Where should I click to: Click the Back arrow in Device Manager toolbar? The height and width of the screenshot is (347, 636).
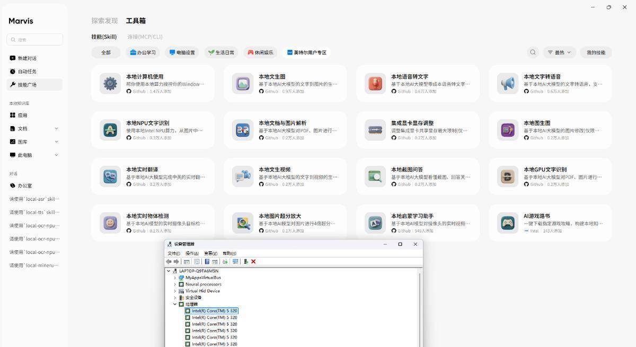click(x=169, y=262)
